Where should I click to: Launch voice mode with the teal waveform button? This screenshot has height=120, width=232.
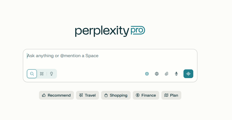coord(188,74)
